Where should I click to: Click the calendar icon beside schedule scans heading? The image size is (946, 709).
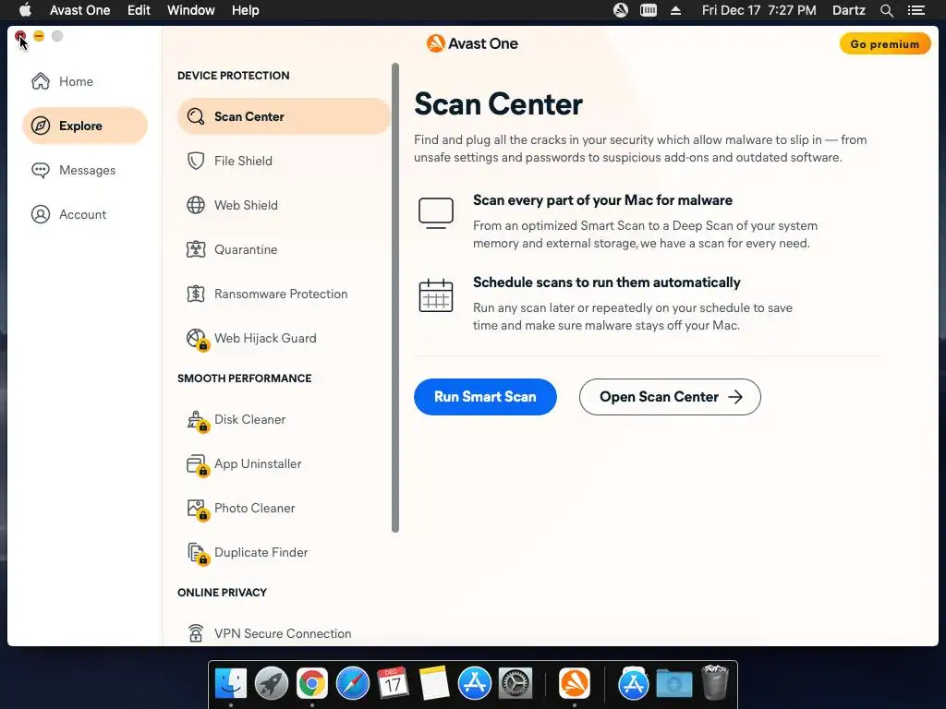coord(436,295)
